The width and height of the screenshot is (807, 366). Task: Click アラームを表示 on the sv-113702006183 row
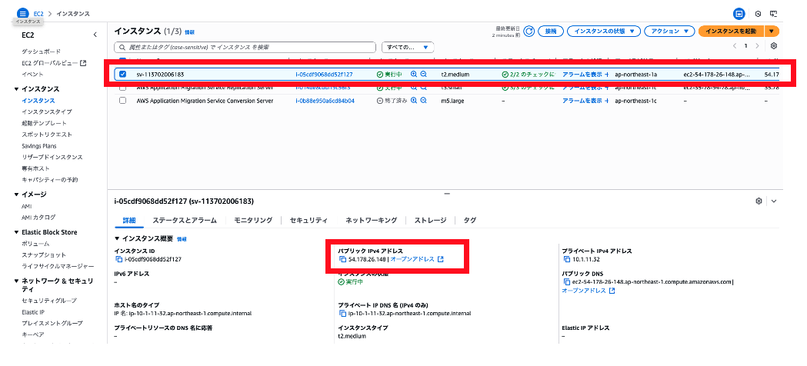[582, 74]
